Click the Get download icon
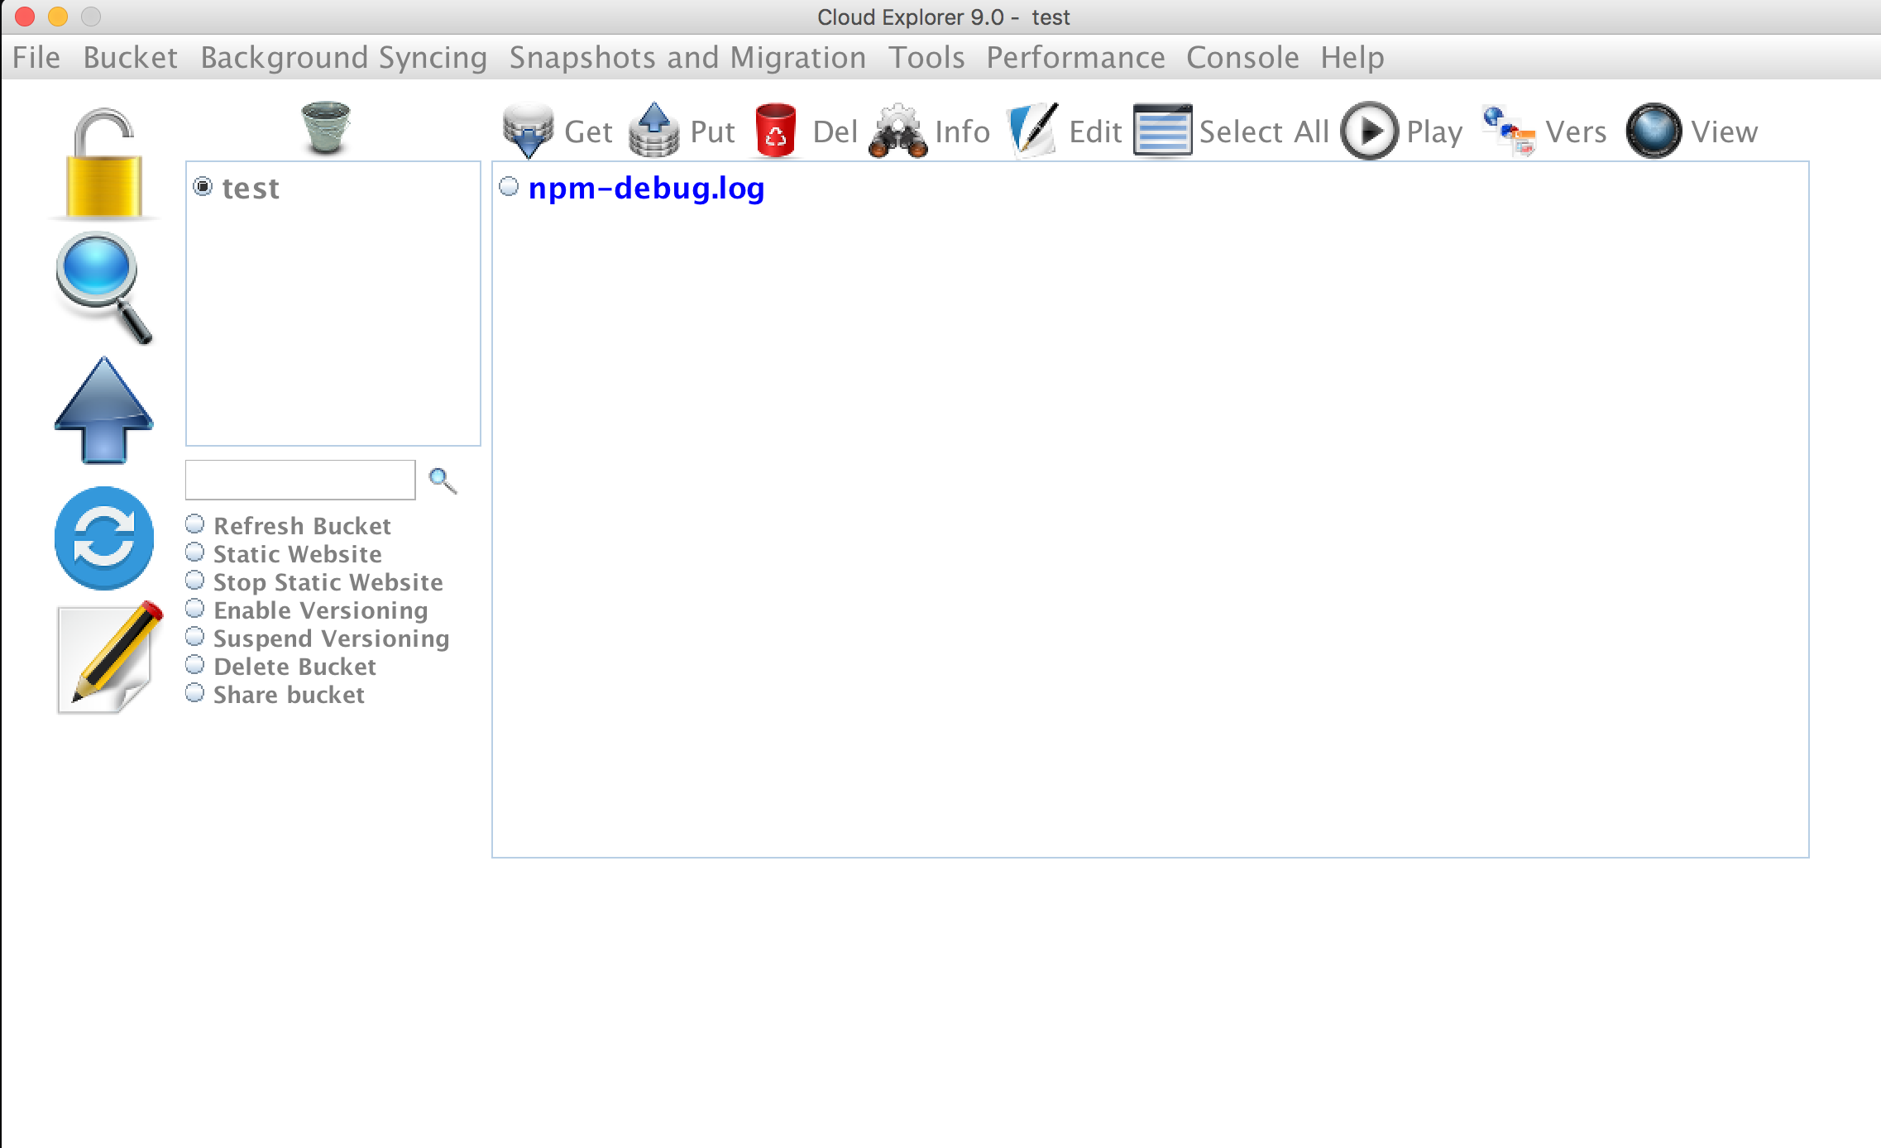 [528, 131]
